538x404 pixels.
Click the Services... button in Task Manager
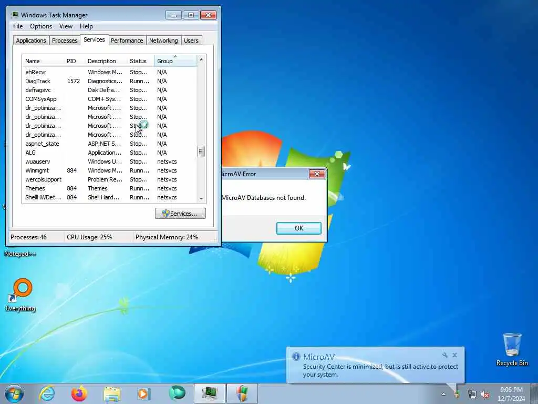(x=181, y=214)
